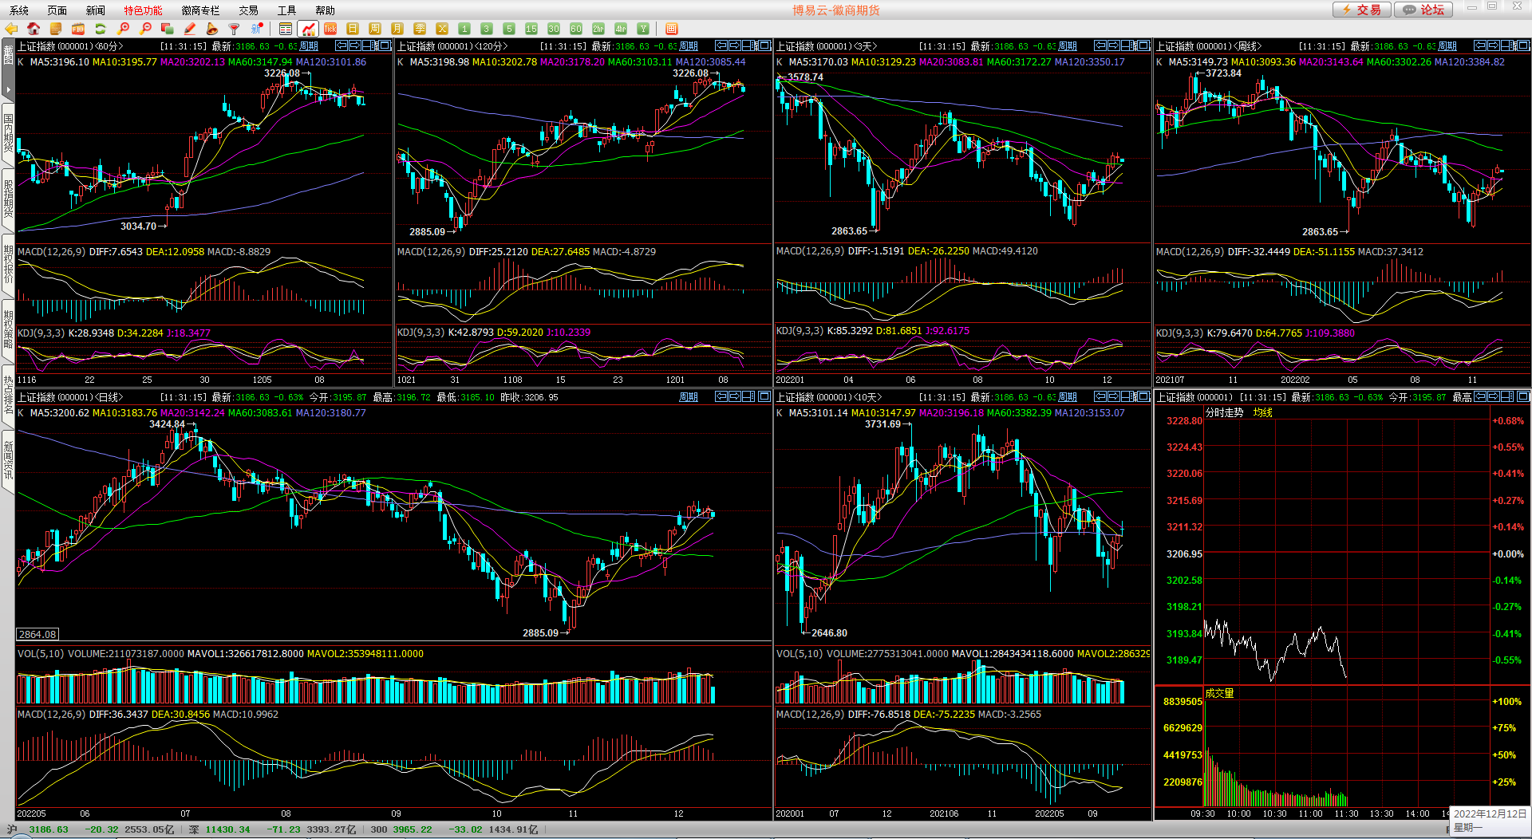The width and height of the screenshot is (1532, 839).
Task: Switch to Tick chart period
Action: click(330, 29)
